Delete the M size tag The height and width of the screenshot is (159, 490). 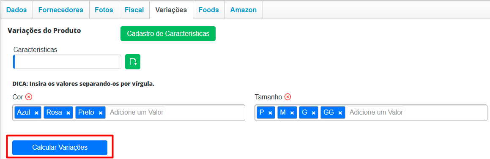292,113
